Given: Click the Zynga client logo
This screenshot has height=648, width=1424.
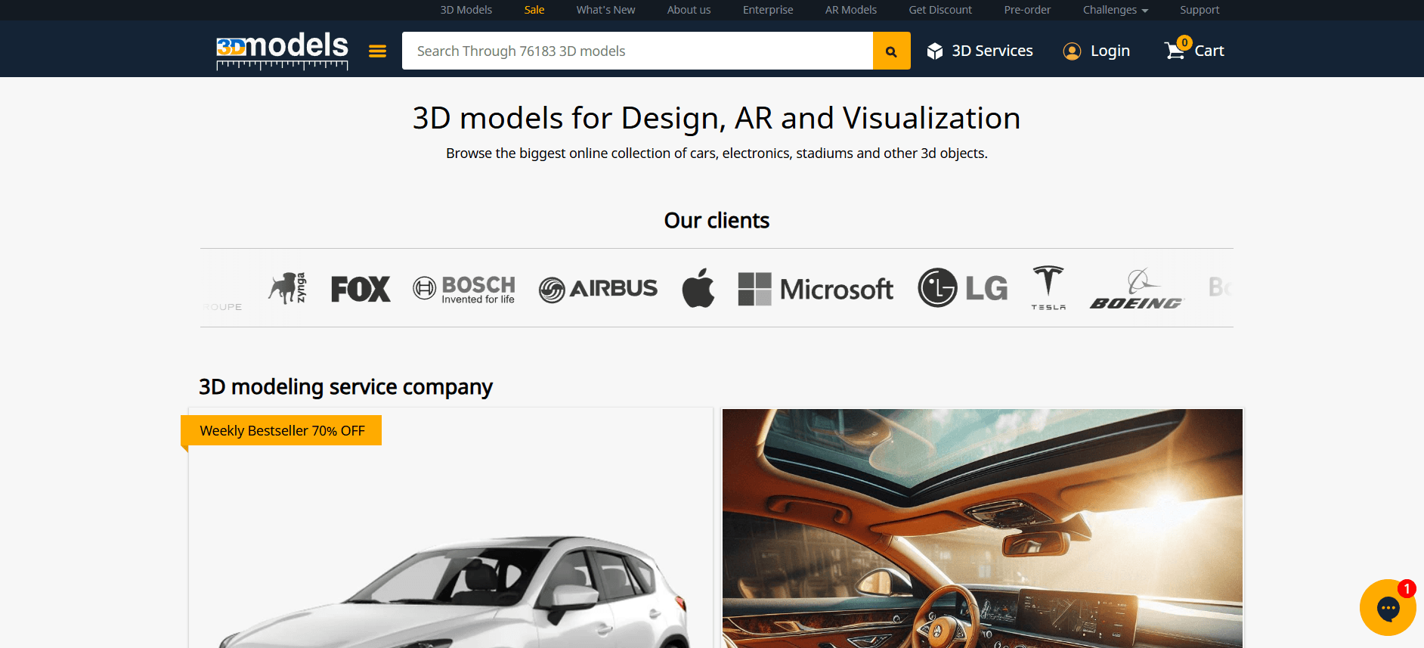Looking at the screenshot, I should tap(287, 288).
